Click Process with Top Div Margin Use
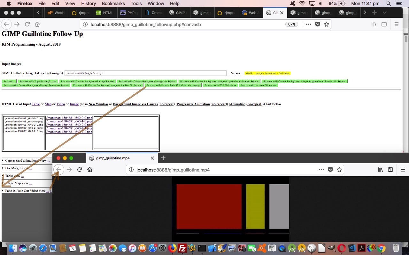Viewport: 409px width, 255px height. 38,81
